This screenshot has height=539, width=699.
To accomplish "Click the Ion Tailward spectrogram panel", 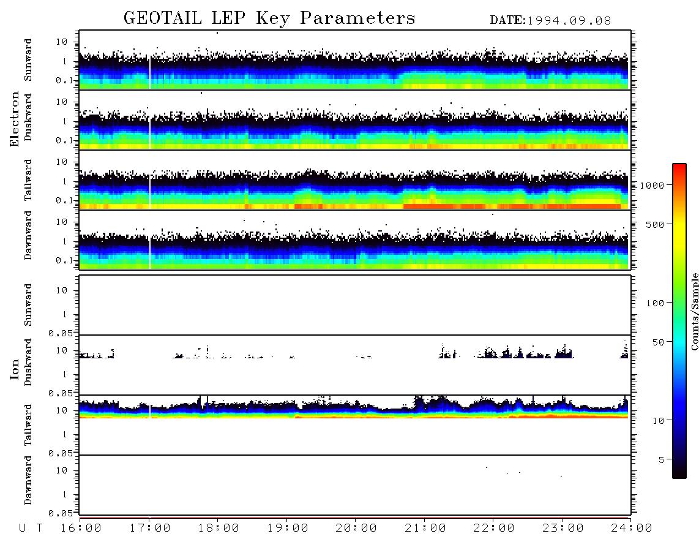I will pos(355,425).
